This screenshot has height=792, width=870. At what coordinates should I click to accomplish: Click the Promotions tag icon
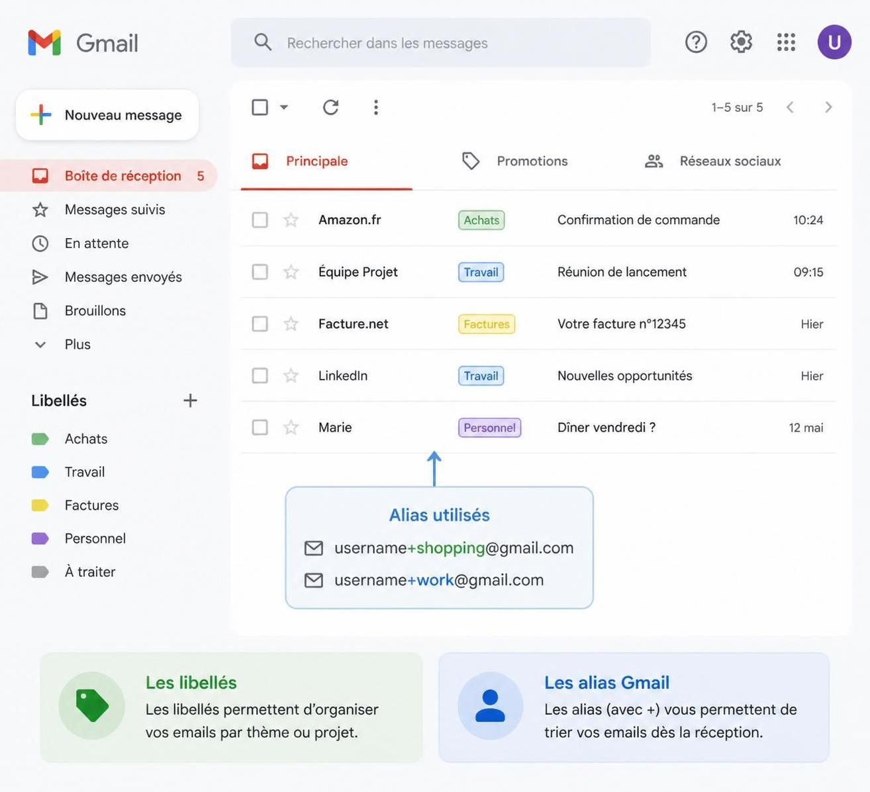471,161
